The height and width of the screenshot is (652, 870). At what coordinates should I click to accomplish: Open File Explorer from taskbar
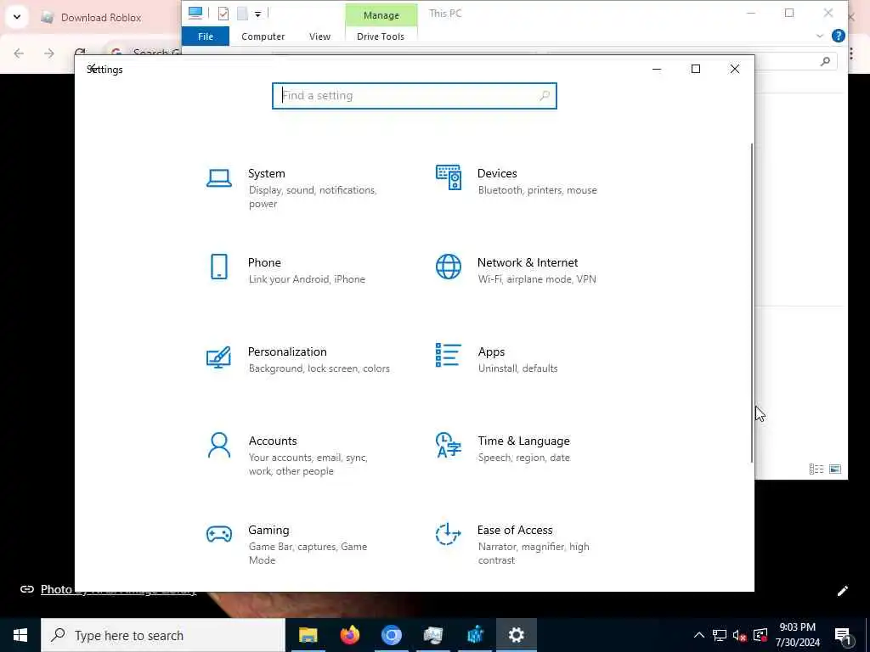coord(308,635)
